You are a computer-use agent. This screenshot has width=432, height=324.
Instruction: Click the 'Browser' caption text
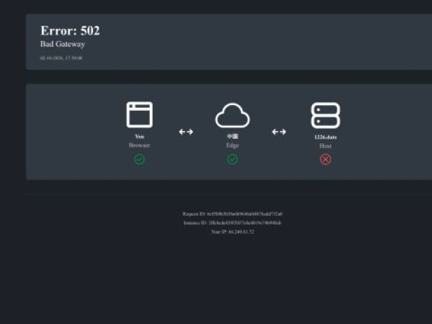[139, 145]
